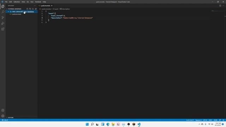
Task: Select the functions folder in explorer
Action: tap(31, 12)
